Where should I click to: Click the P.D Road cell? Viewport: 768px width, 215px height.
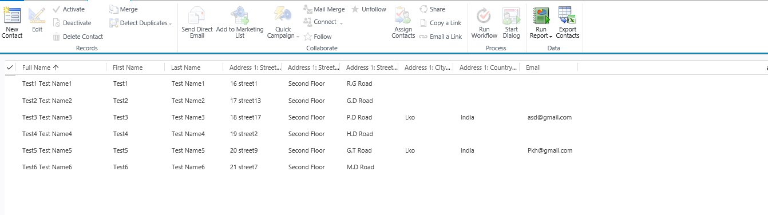point(359,117)
